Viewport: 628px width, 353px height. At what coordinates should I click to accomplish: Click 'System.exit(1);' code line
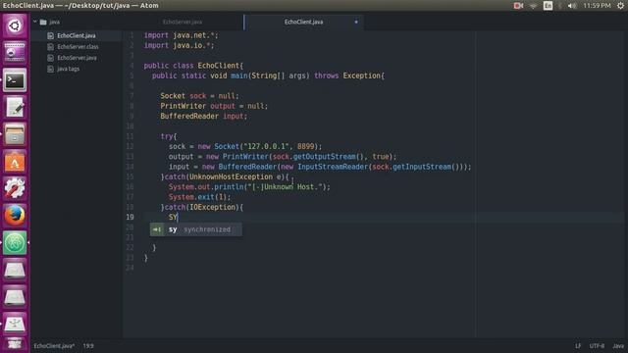tap(199, 197)
